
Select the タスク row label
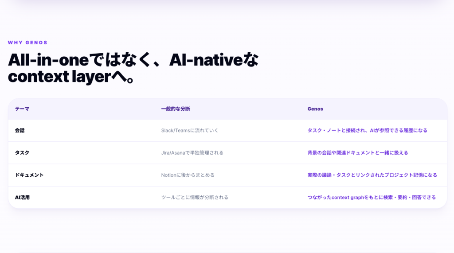(22, 153)
